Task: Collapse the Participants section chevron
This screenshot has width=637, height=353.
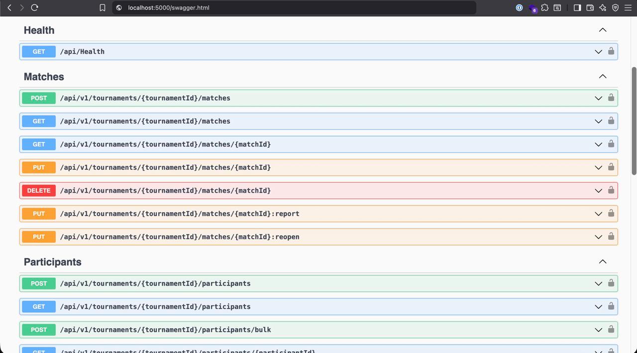Action: (x=602, y=262)
